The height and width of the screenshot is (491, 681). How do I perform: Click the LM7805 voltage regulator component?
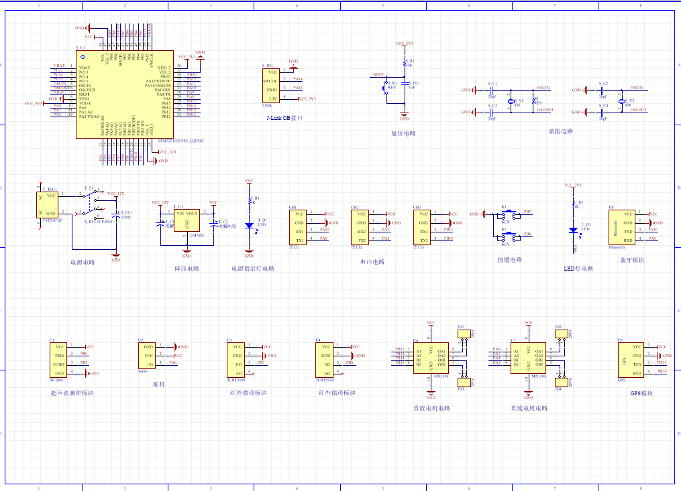point(187,220)
